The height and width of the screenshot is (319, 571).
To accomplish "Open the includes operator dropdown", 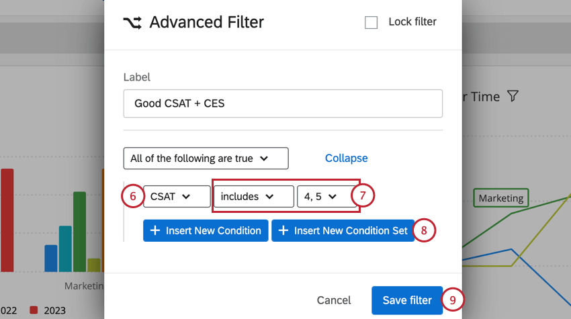I will tap(253, 196).
